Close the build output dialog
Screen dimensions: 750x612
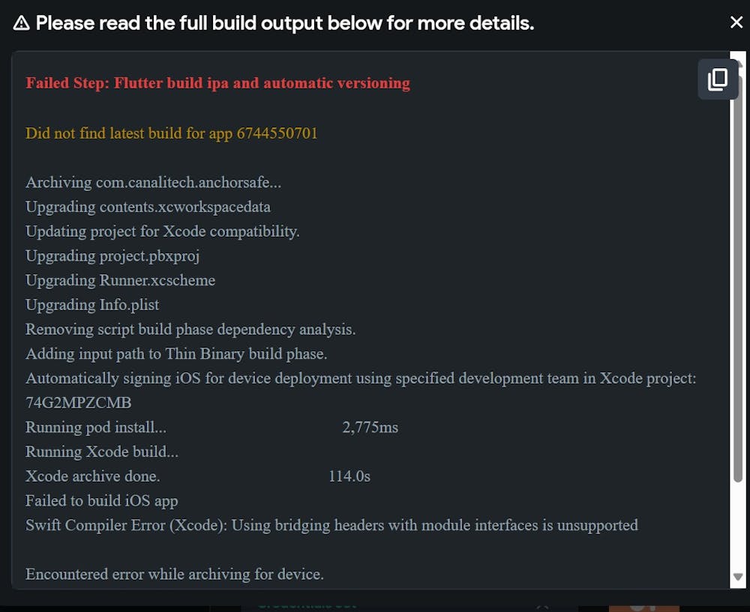736,22
